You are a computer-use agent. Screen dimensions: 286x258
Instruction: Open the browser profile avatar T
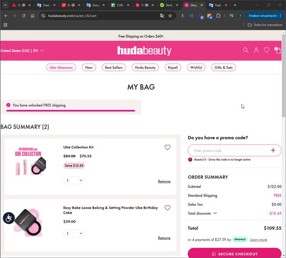(240, 16)
